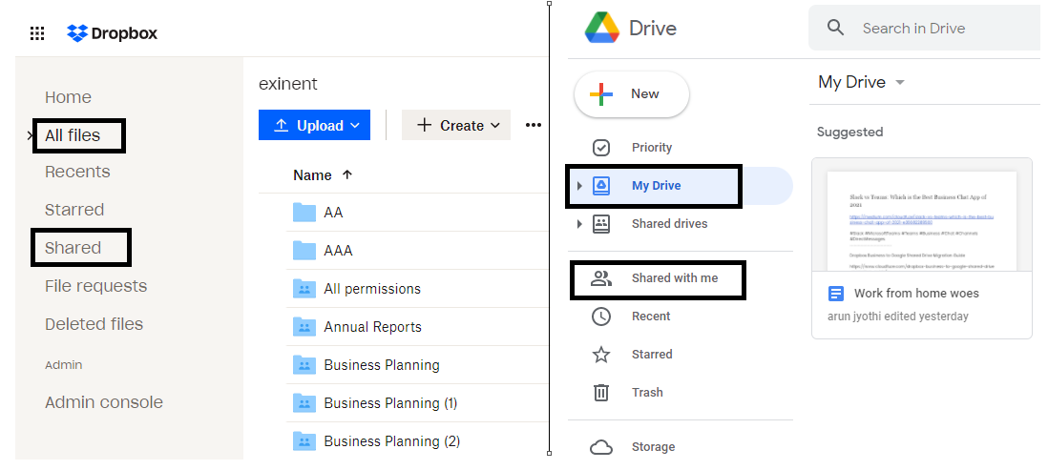The image size is (1048, 470).
Task: Click the search magnifier icon in Drive
Action: coord(835,28)
